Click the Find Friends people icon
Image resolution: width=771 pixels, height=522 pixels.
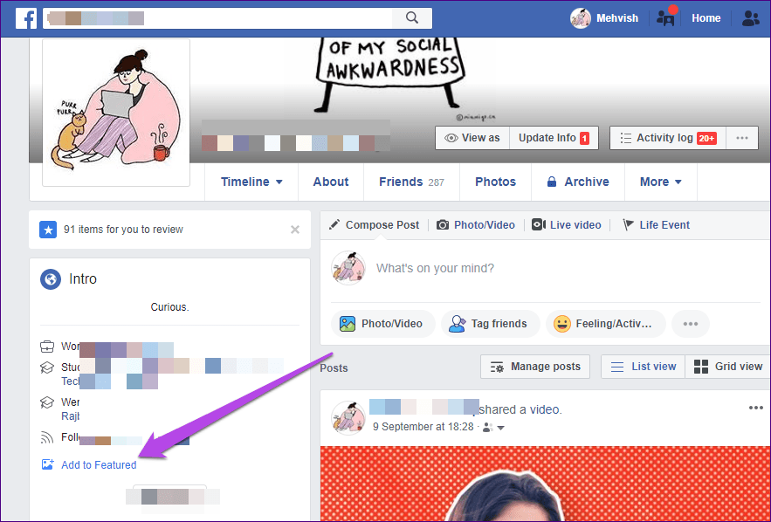point(750,18)
